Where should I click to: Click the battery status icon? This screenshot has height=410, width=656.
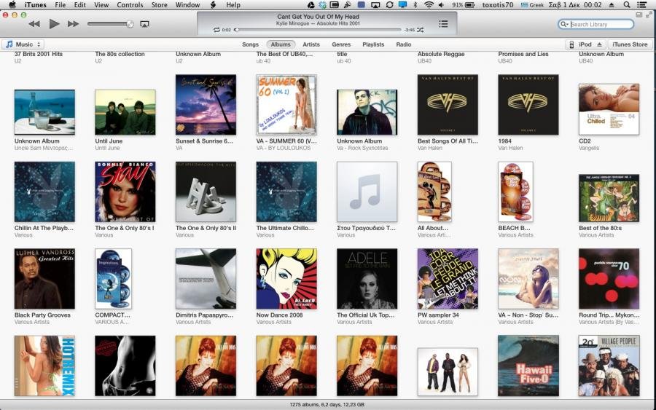click(x=470, y=5)
